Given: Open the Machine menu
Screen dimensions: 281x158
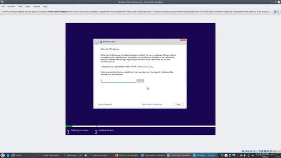Looking at the screenshot, I should click(x=11, y=7).
